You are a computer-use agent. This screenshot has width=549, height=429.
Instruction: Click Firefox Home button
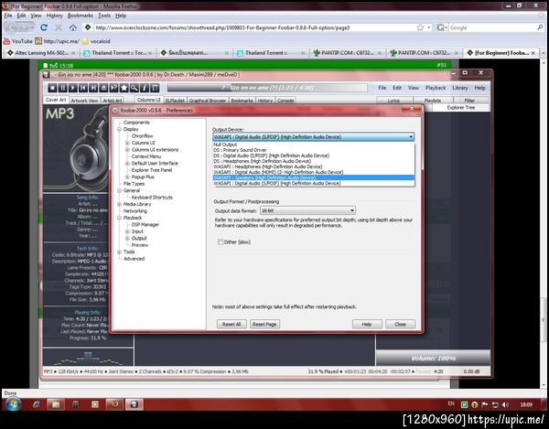pos(73,27)
